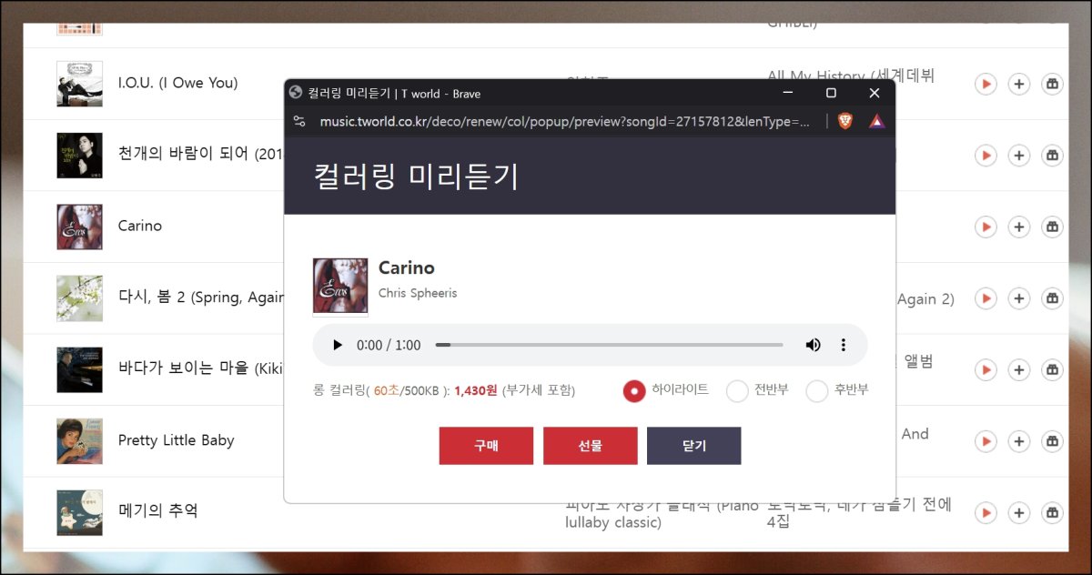Minimize the 컬러링 미리듣기 popup window
Image resolution: width=1092 pixels, height=575 pixels.
point(788,93)
